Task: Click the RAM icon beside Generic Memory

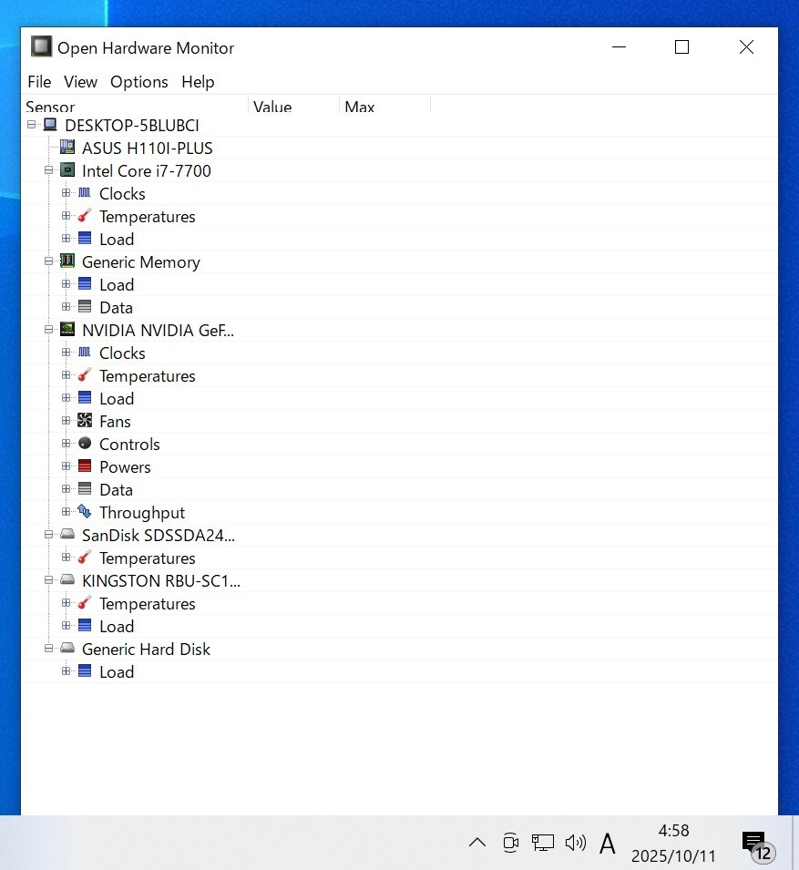Action: 67,261
